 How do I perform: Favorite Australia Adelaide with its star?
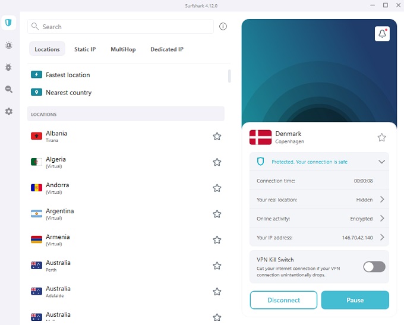click(217, 292)
